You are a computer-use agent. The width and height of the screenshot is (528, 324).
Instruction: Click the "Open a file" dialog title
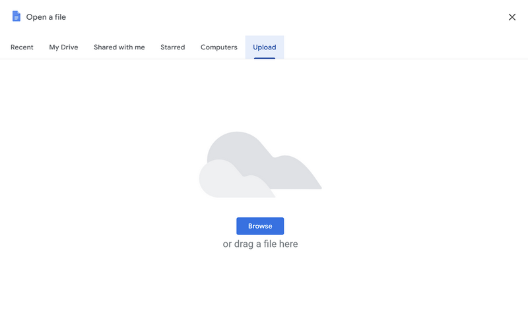(x=46, y=17)
